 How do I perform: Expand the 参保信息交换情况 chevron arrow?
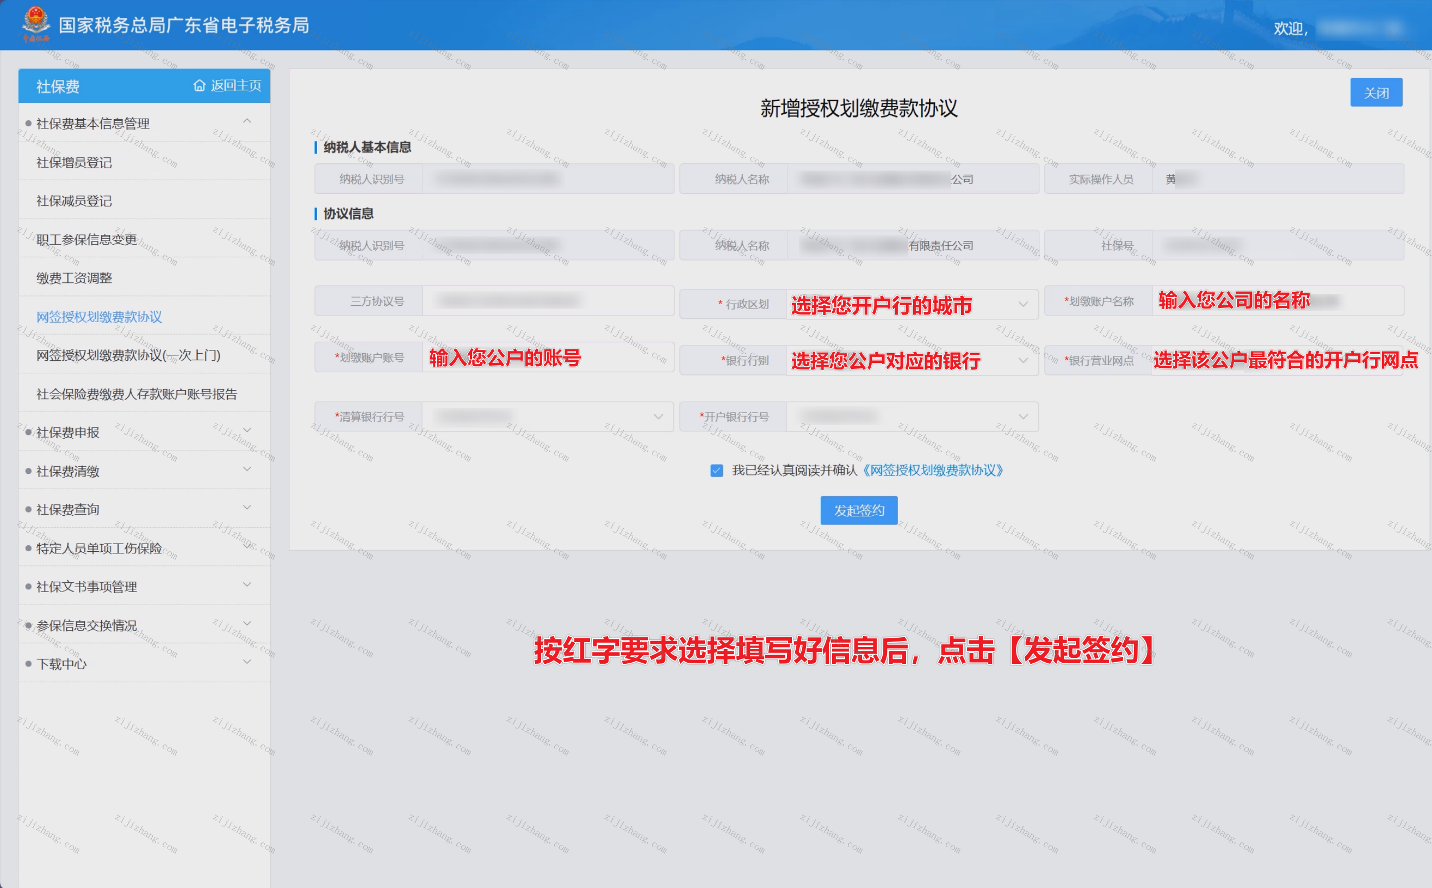(247, 623)
